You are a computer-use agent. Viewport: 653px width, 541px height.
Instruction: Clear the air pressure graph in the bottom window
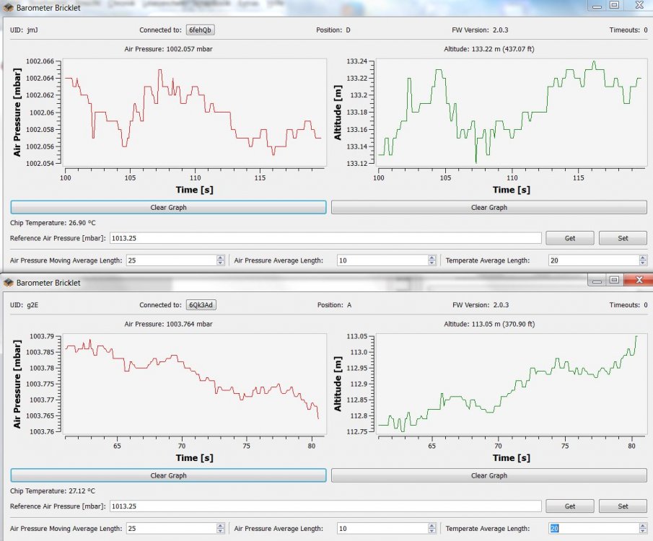(168, 476)
